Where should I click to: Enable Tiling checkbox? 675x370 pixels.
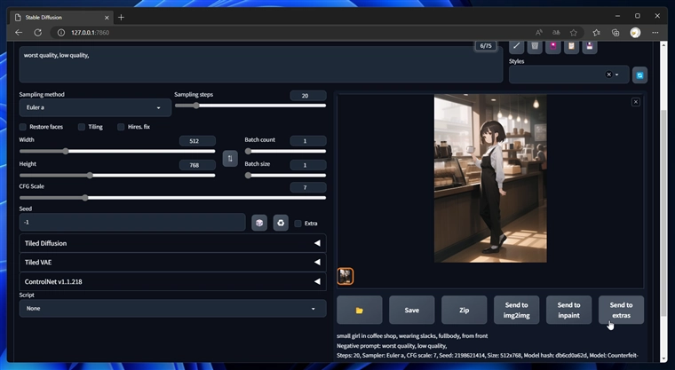coord(82,127)
